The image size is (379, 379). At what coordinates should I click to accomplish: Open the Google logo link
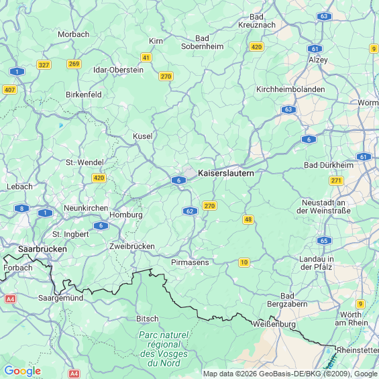point(23,371)
